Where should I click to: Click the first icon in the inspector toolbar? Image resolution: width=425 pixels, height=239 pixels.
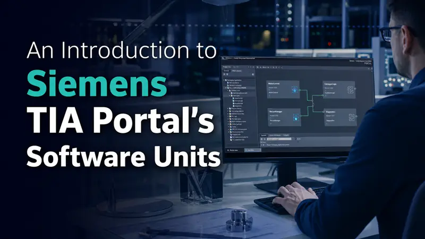261,139
